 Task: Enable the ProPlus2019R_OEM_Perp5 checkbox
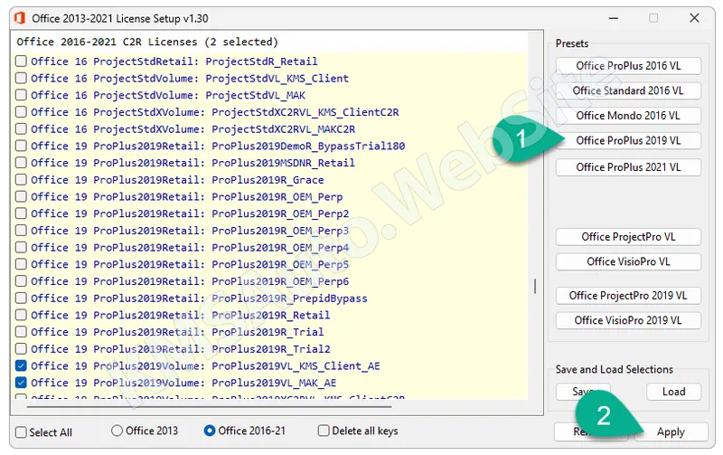(21, 264)
